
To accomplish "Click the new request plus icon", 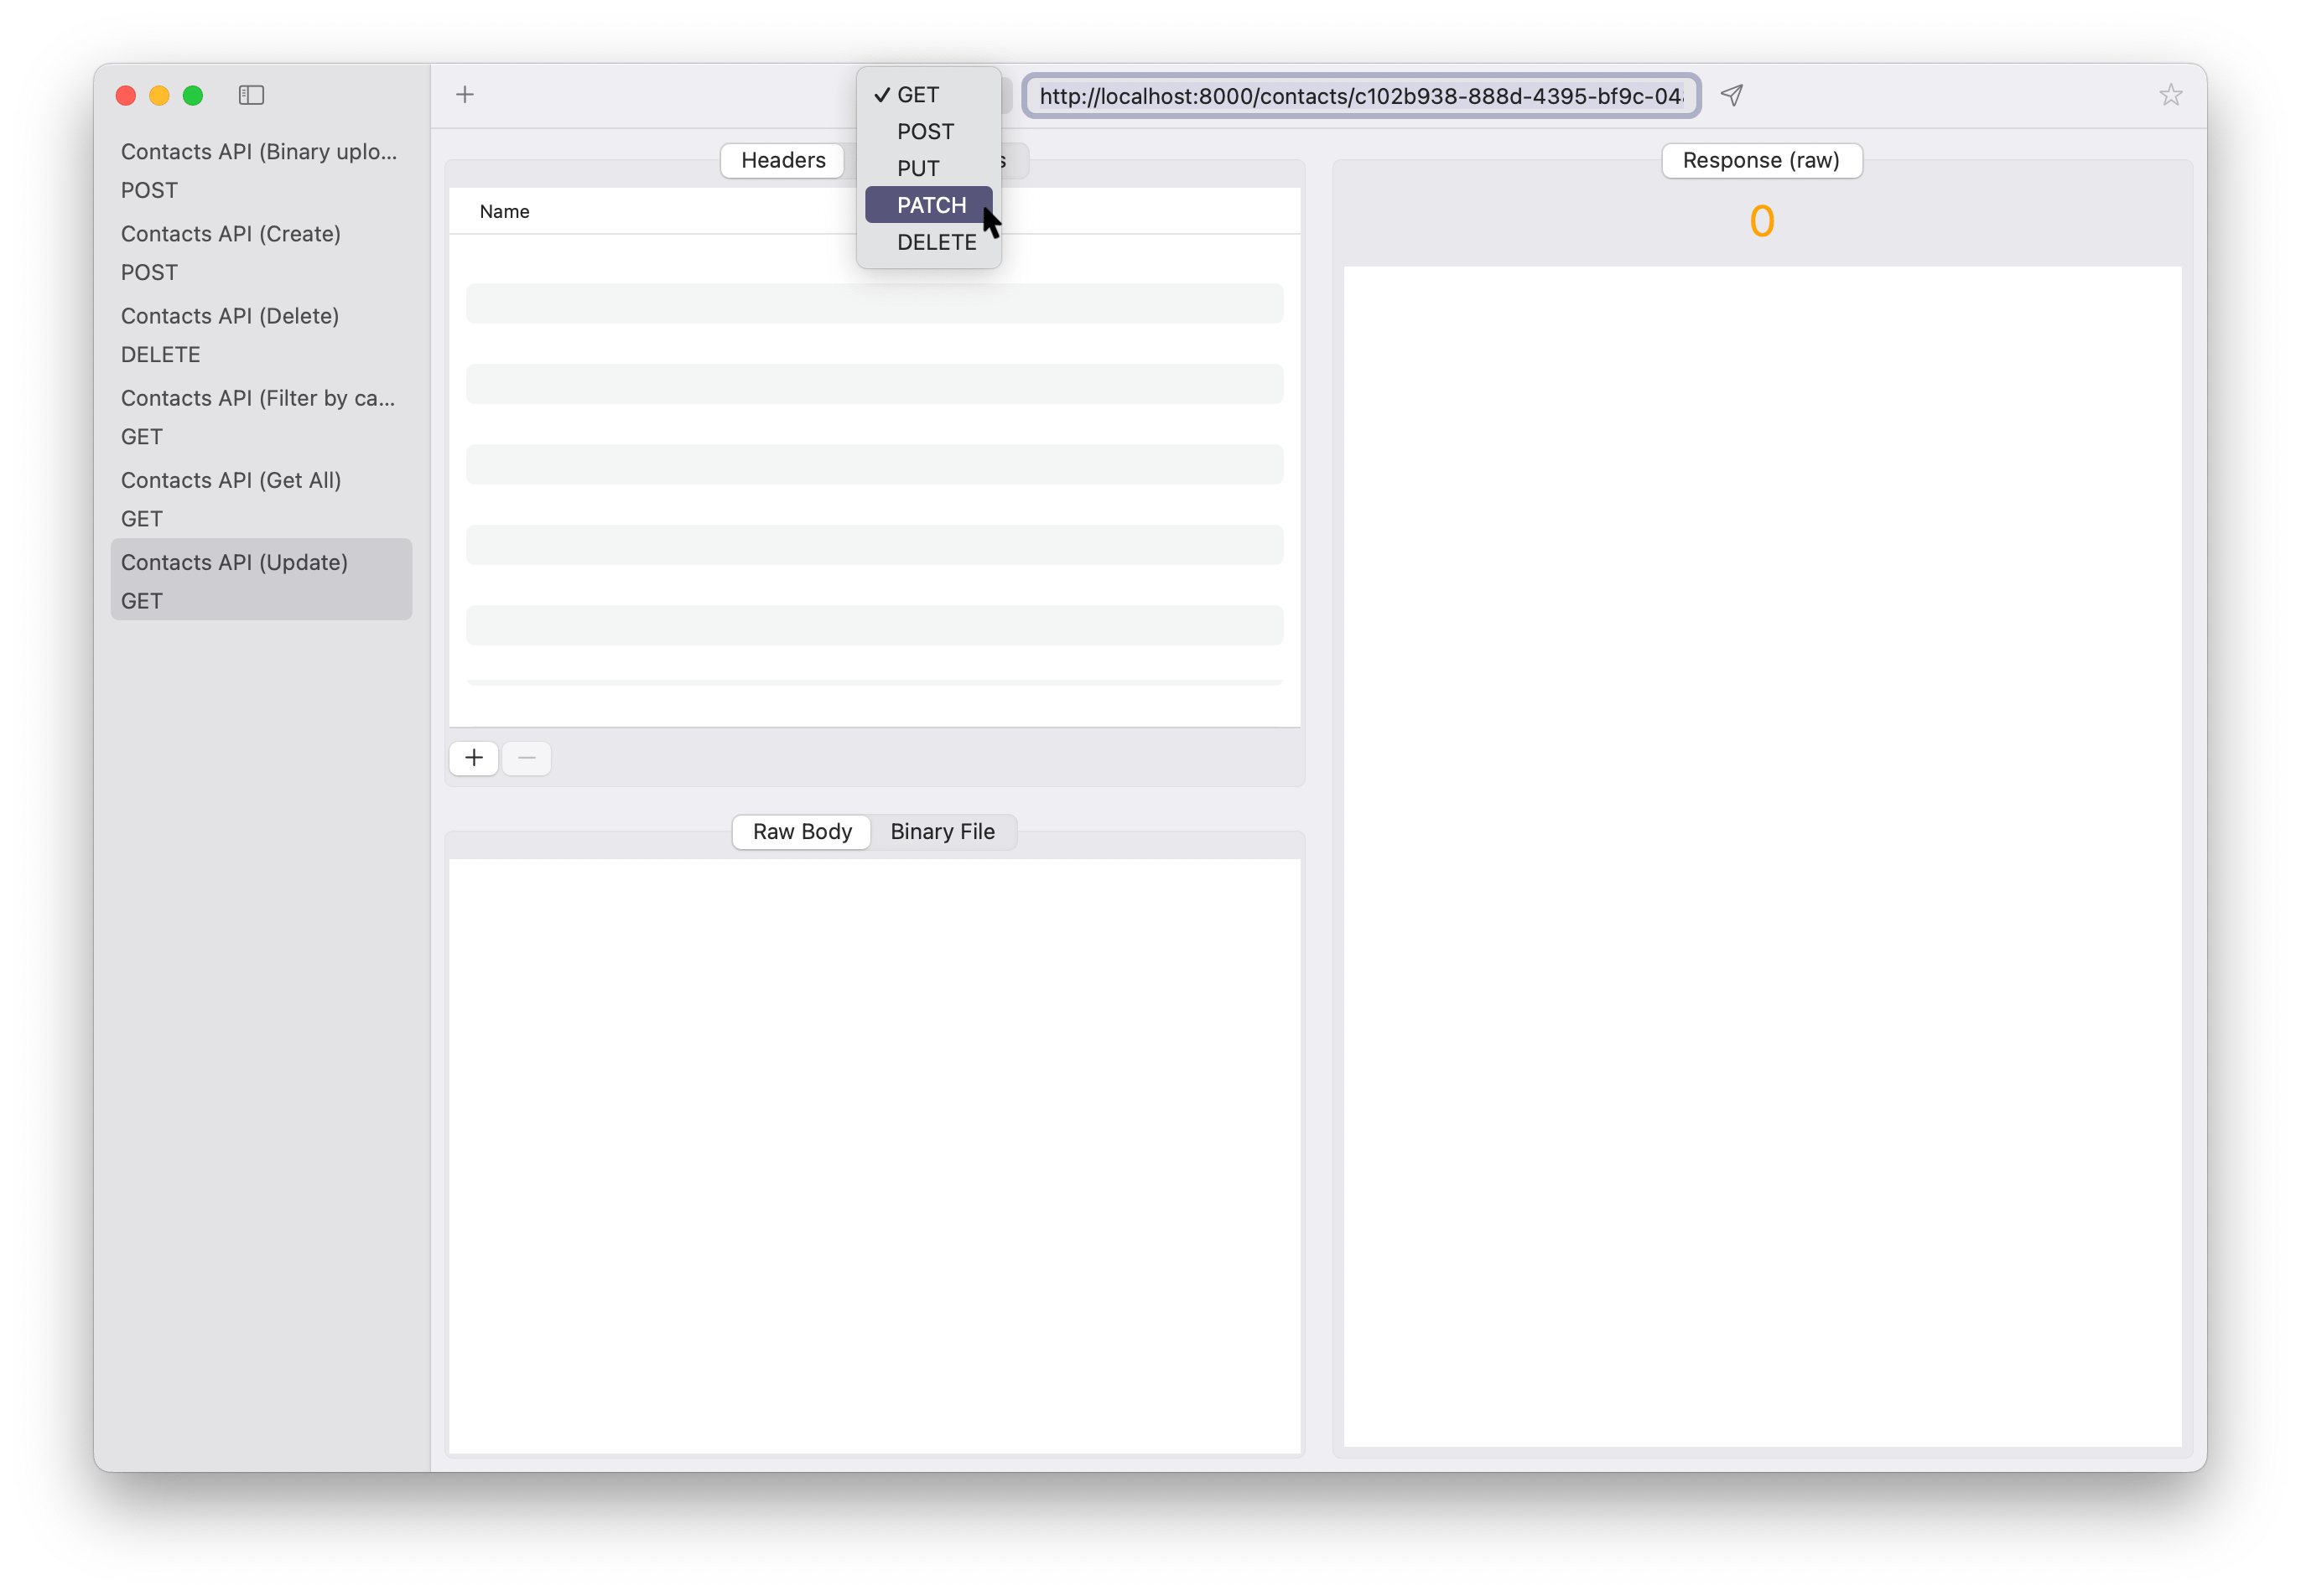I will tap(465, 95).
